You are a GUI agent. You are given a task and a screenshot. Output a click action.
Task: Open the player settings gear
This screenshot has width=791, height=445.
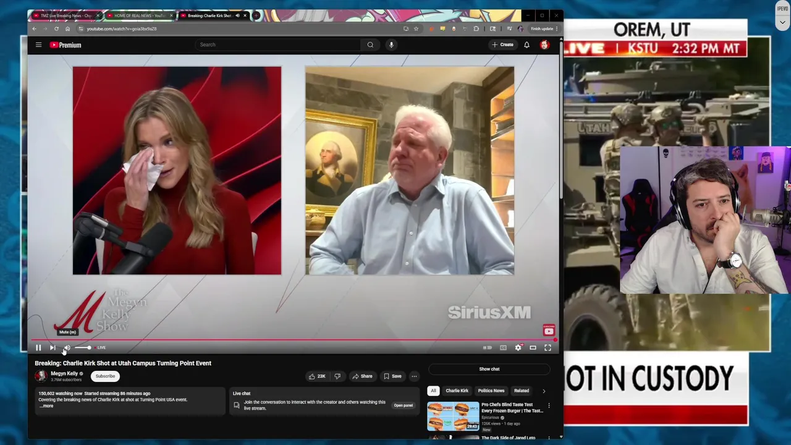coord(518,348)
